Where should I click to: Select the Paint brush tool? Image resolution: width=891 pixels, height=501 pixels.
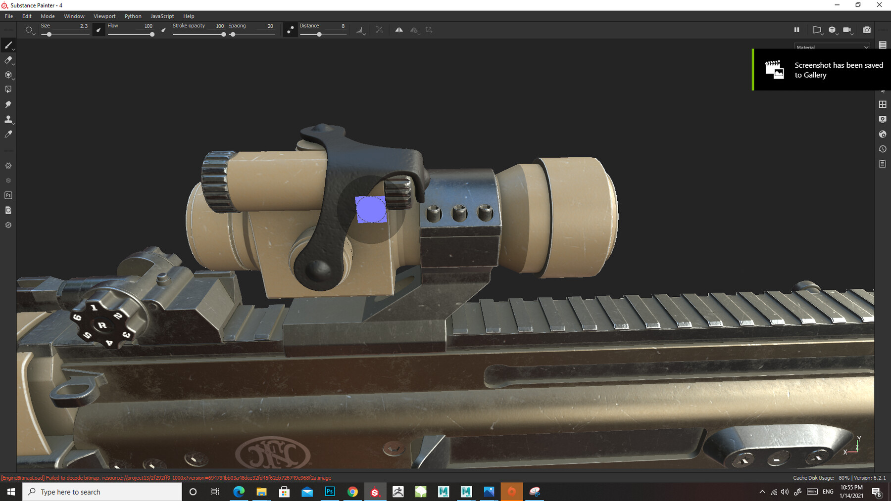click(x=8, y=45)
